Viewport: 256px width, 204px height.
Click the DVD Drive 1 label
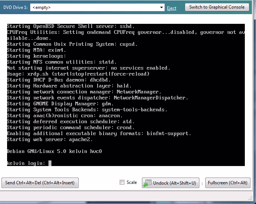click(16, 7)
